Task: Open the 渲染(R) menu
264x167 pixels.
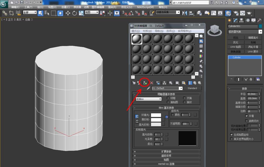Action: coord(113,7)
